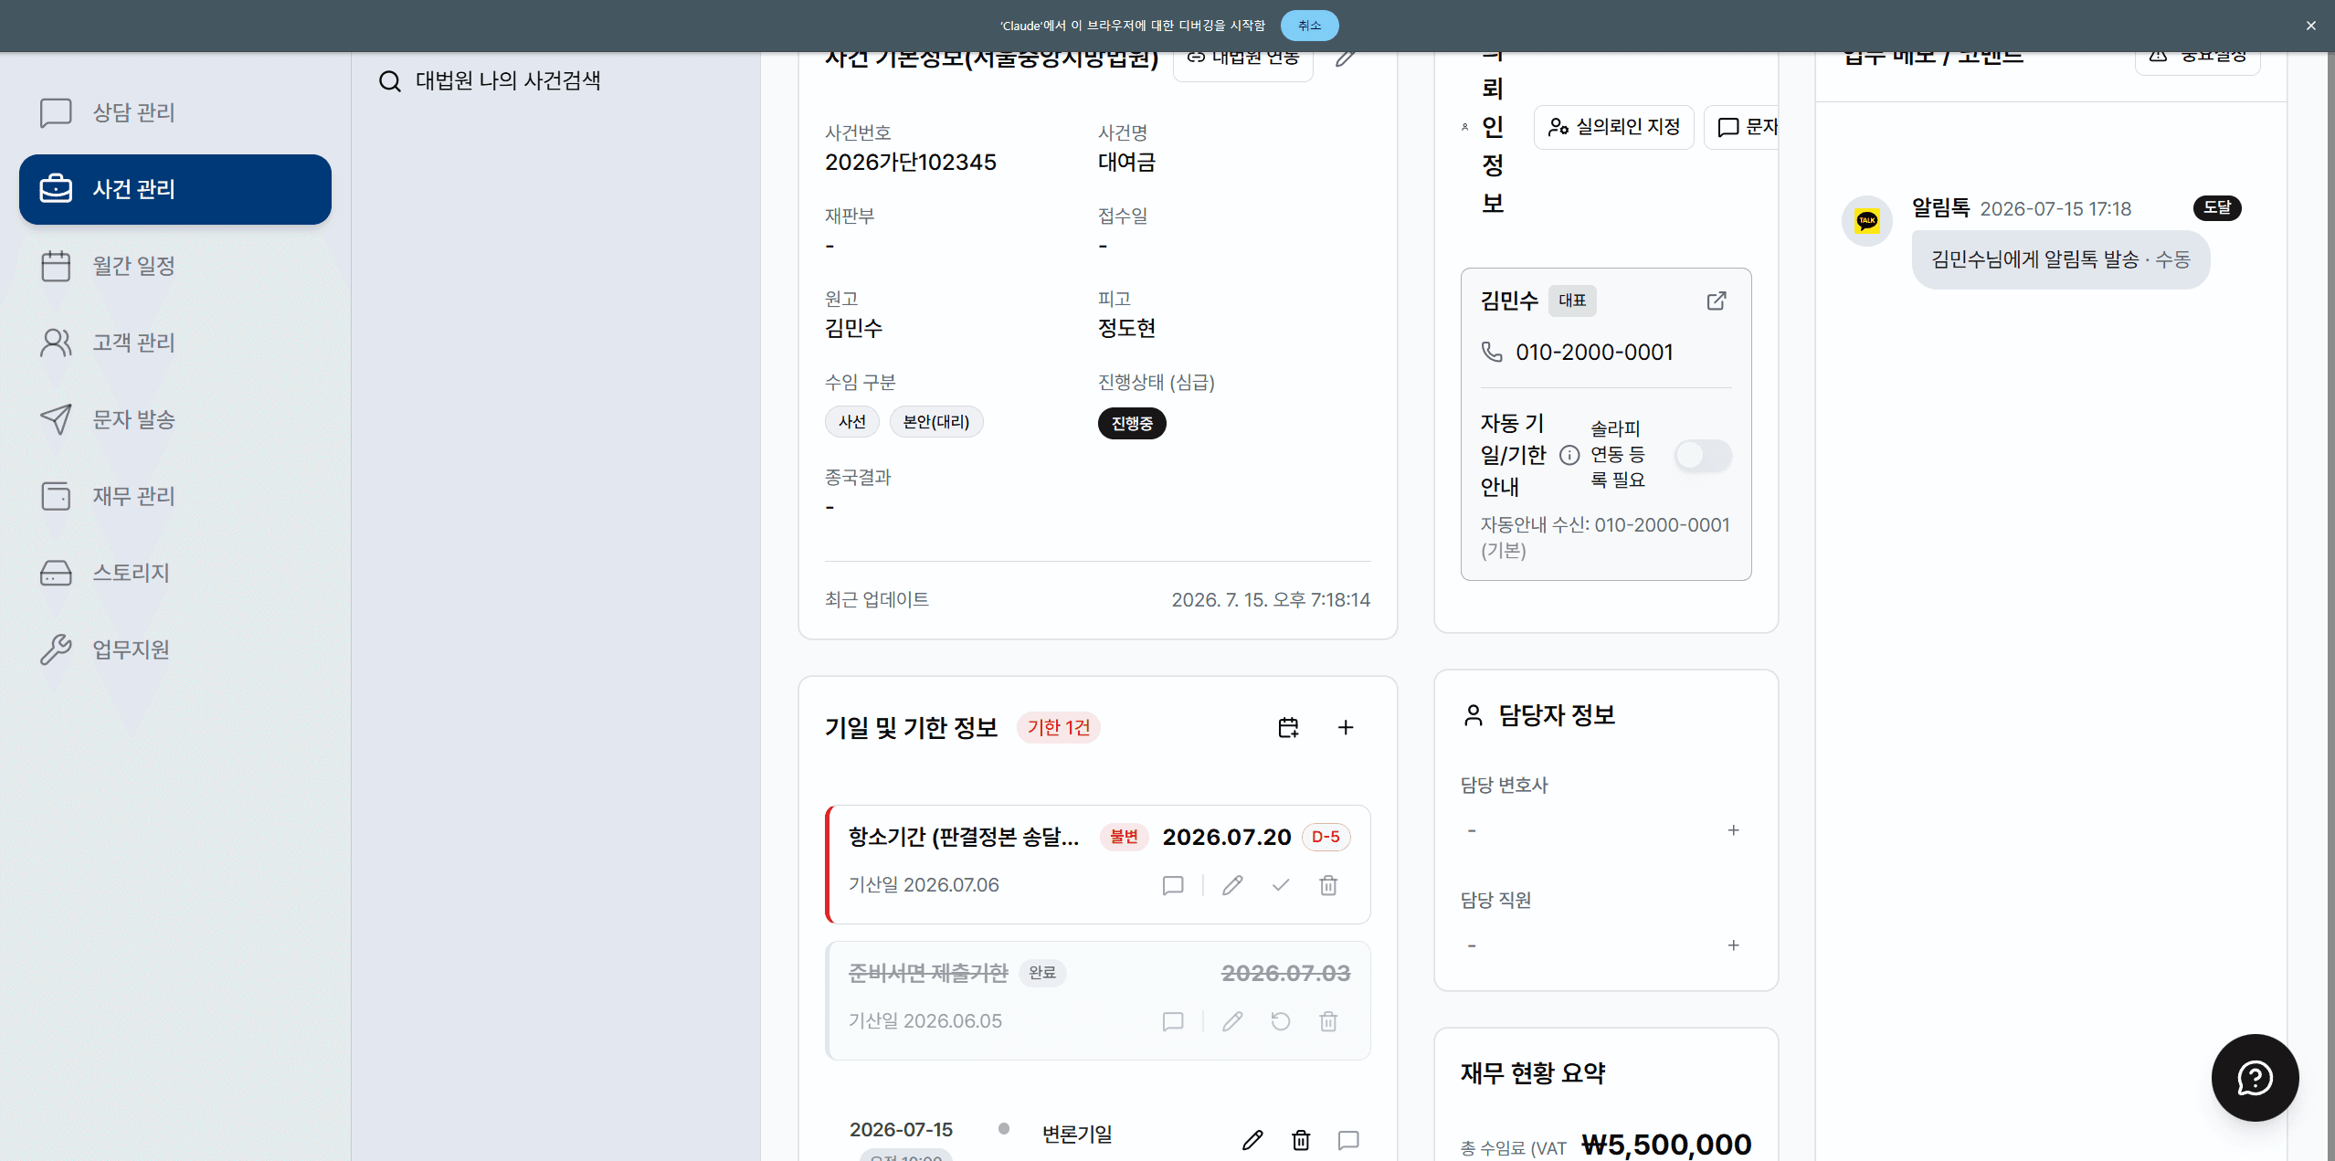Click the 대표 tag next to 김민수
The height and width of the screenshot is (1161, 2335).
(x=1572, y=301)
